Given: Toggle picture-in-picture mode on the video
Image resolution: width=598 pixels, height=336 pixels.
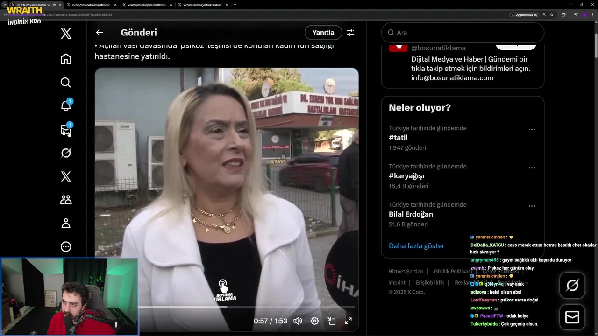Looking at the screenshot, I should click(x=331, y=321).
